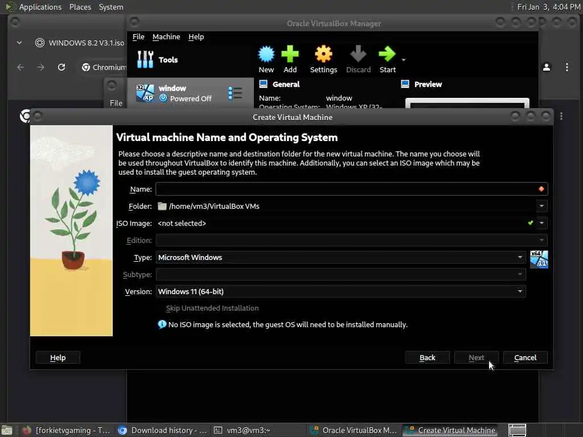
Task: Select the WINDOWS 8.2 V3.1.iso tab
Action: [80, 43]
